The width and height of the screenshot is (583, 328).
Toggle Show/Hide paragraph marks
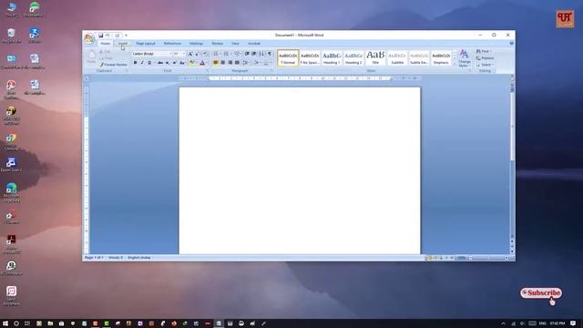(270, 54)
